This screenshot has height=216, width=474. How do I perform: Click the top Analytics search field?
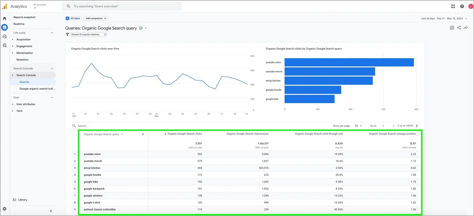pos(123,6)
